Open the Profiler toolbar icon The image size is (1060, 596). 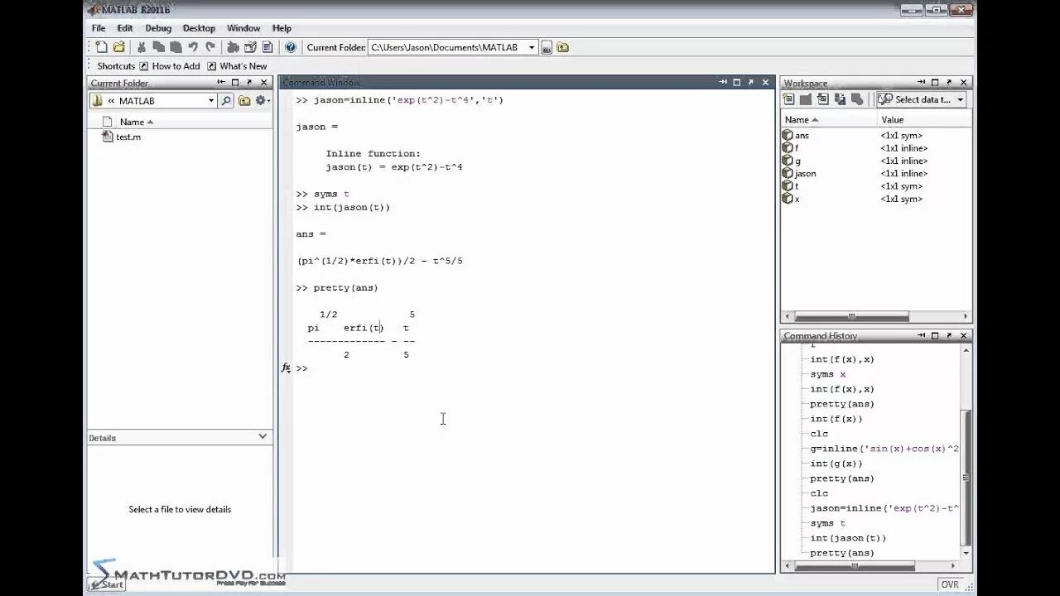coord(267,47)
